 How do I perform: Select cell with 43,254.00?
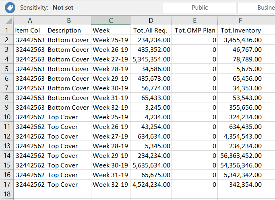pos(151,127)
